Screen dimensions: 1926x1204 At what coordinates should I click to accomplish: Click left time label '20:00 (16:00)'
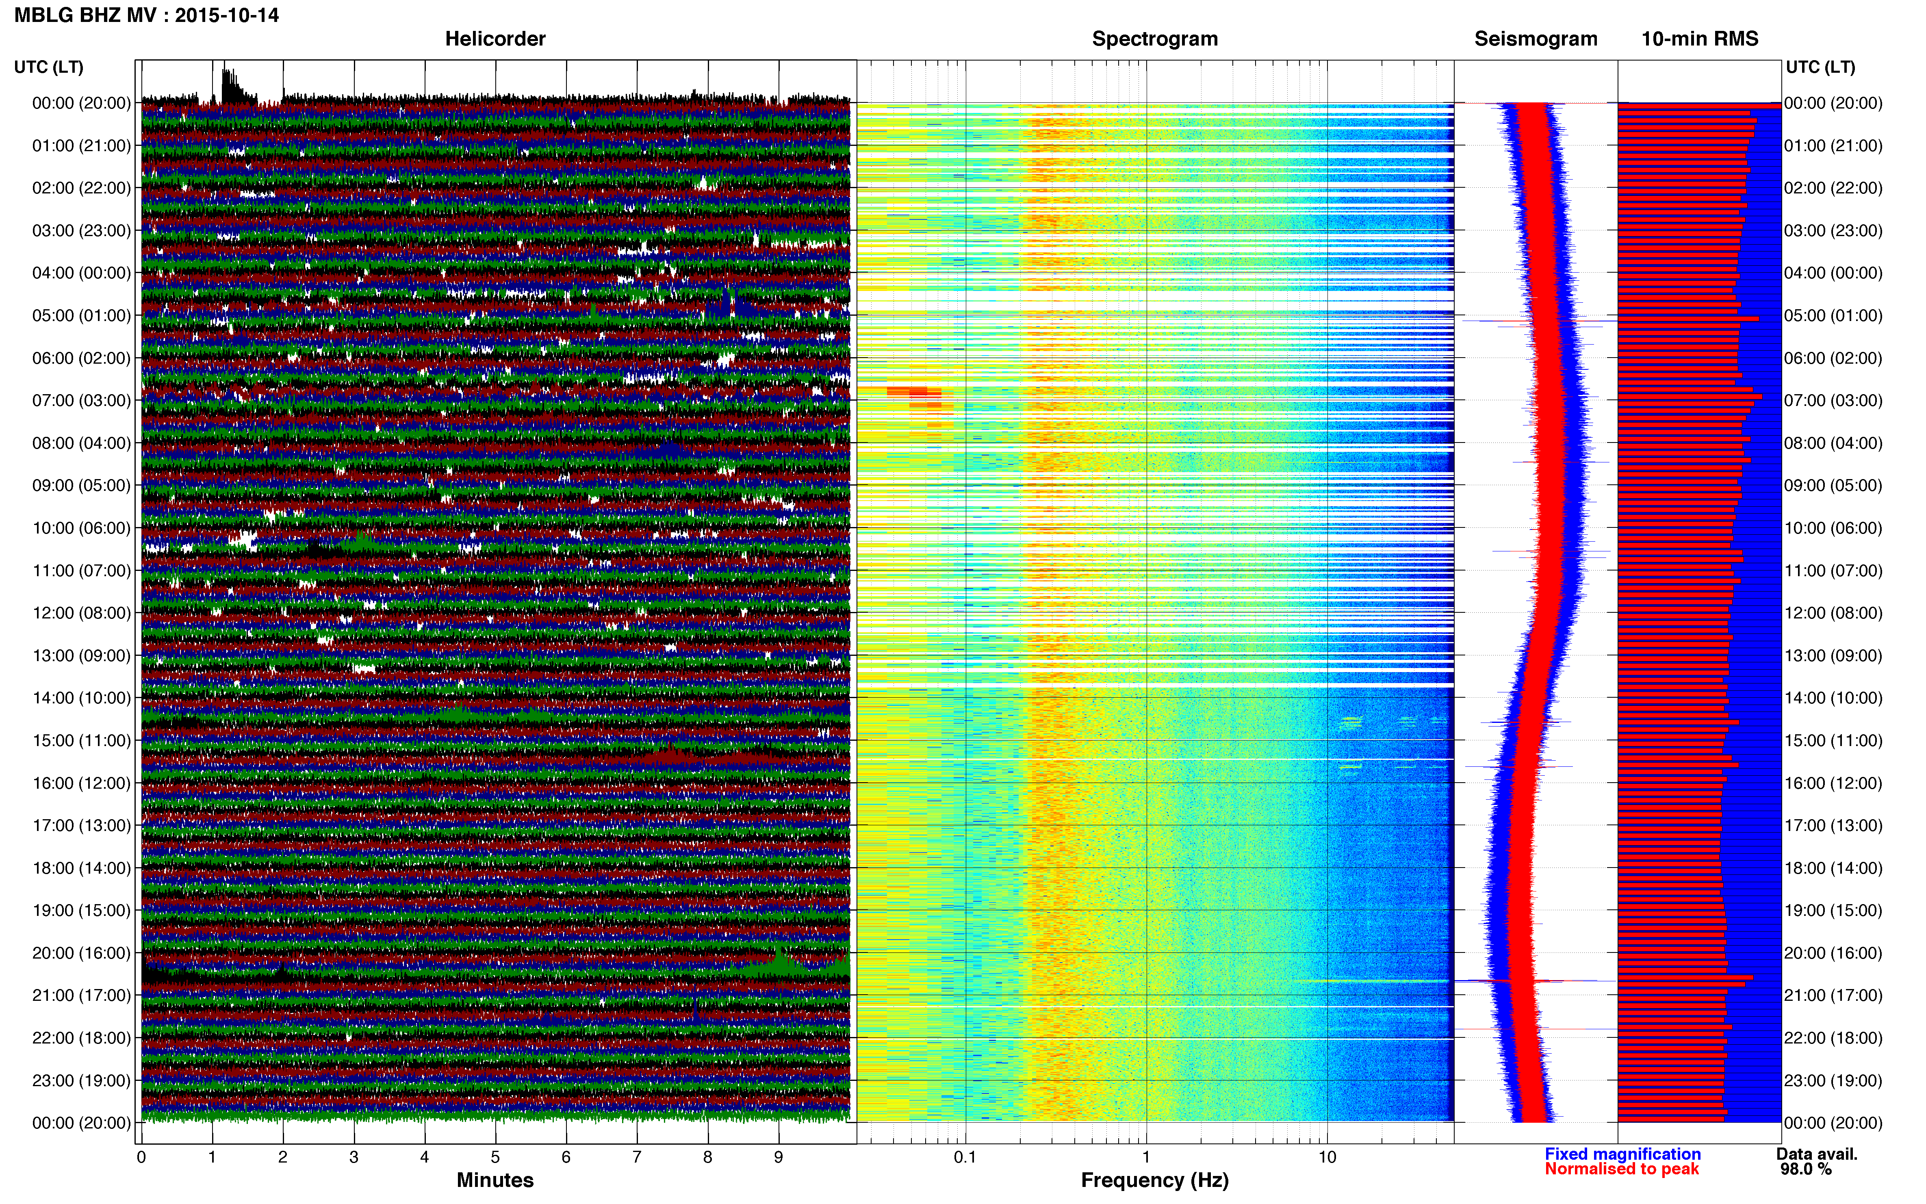[81, 953]
